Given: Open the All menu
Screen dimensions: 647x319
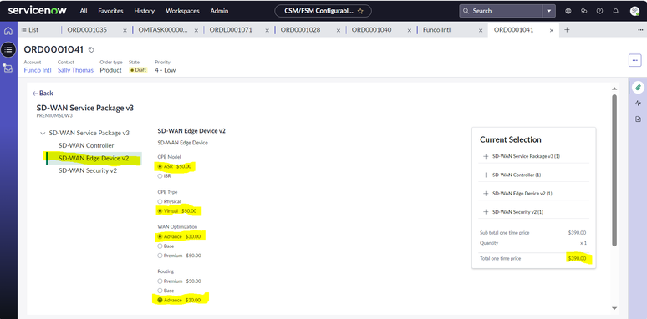Looking at the screenshot, I should point(84,11).
